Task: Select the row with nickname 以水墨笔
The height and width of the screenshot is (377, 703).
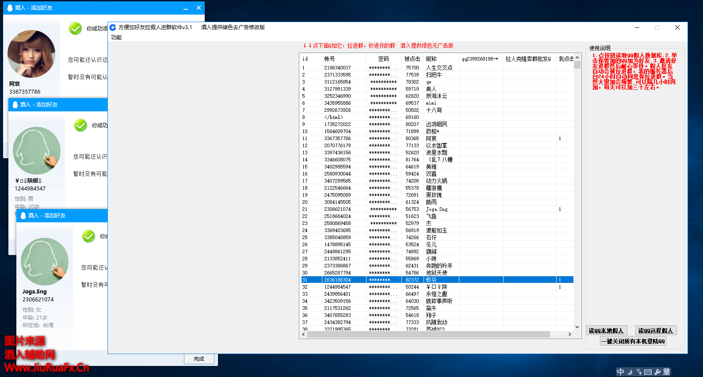Action: (x=436, y=145)
